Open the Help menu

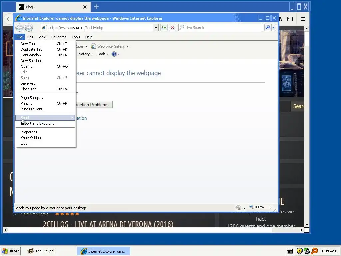tap(89, 37)
